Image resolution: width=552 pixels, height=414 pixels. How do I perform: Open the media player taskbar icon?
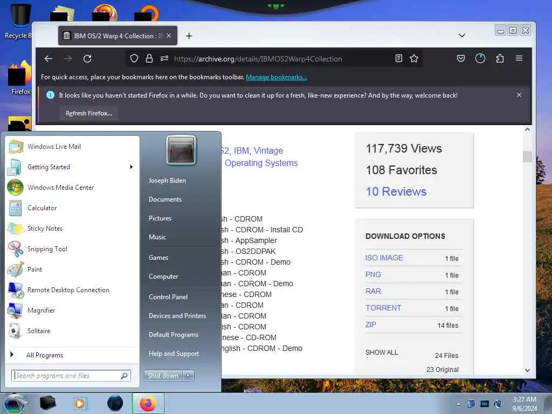pos(80,403)
